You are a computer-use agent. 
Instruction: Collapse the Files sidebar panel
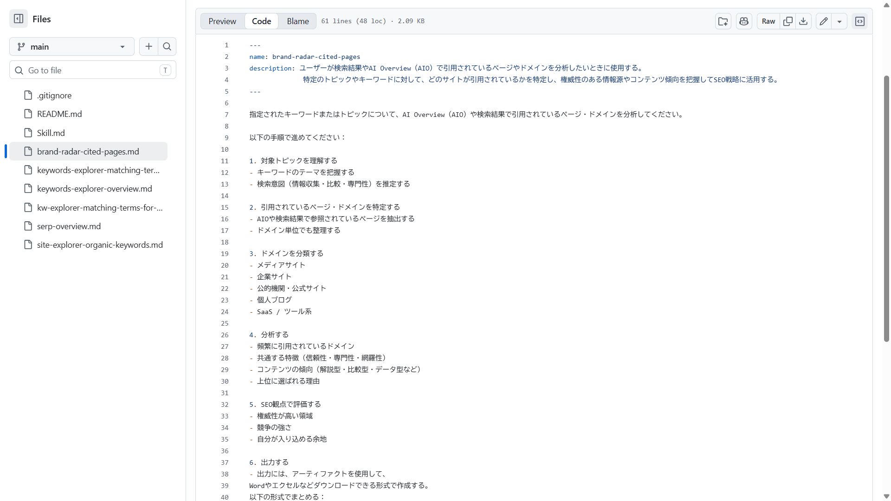18,19
